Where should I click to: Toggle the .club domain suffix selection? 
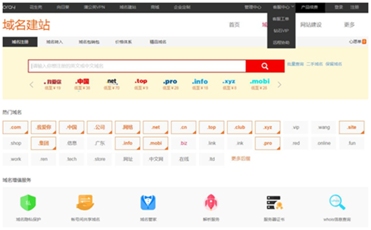point(240,127)
